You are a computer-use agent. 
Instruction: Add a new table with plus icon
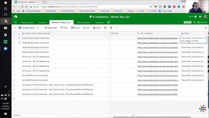click(x=108, y=22)
